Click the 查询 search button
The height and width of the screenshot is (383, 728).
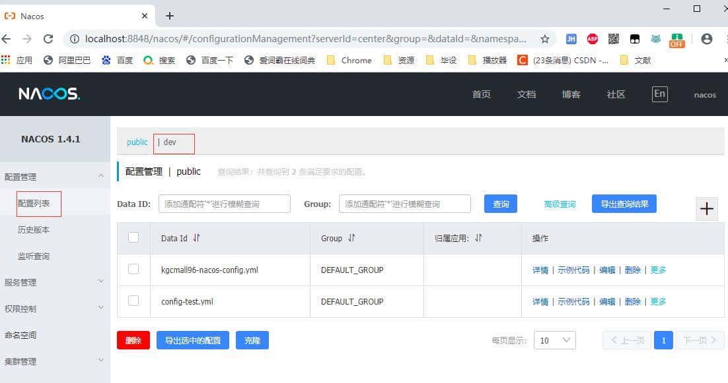pyautogui.click(x=500, y=204)
